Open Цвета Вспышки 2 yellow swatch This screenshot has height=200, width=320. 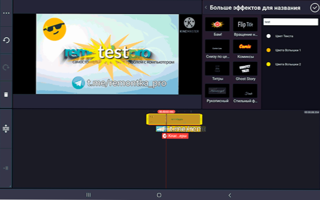[269, 64]
